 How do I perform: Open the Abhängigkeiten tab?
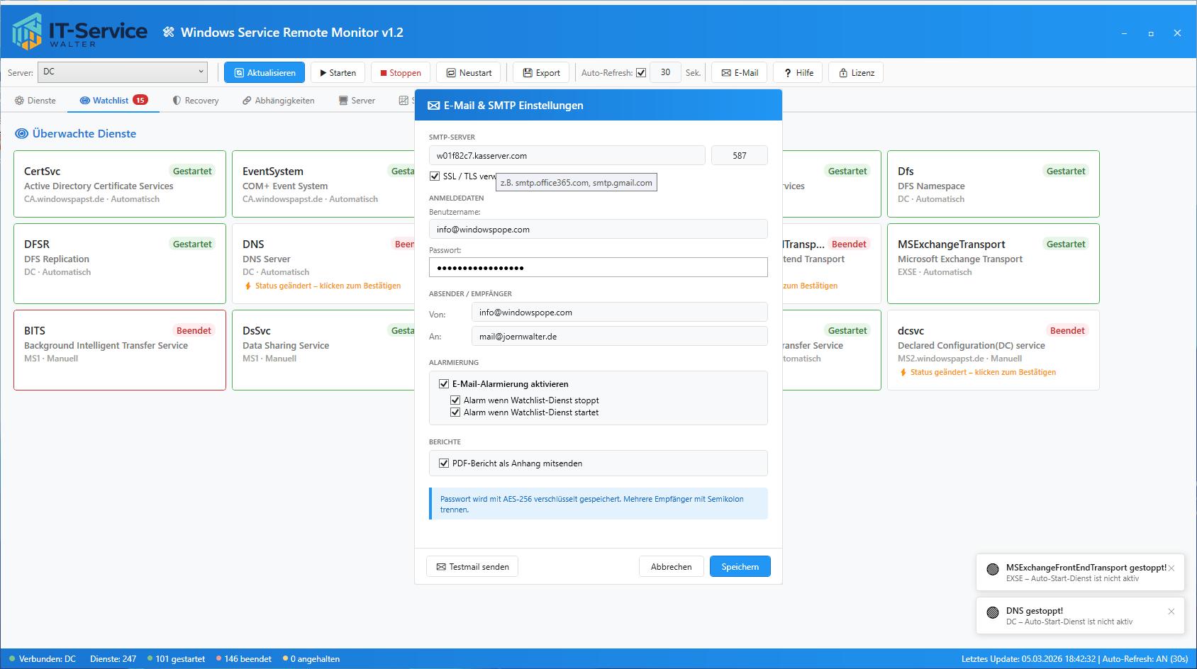coord(278,101)
